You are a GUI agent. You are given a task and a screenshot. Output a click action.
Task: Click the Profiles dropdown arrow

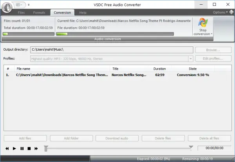[191, 59]
